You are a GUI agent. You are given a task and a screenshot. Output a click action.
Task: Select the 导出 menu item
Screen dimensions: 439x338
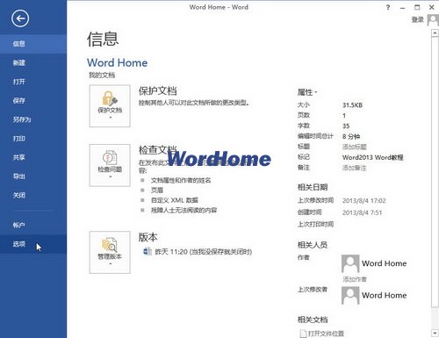[x=33, y=176]
